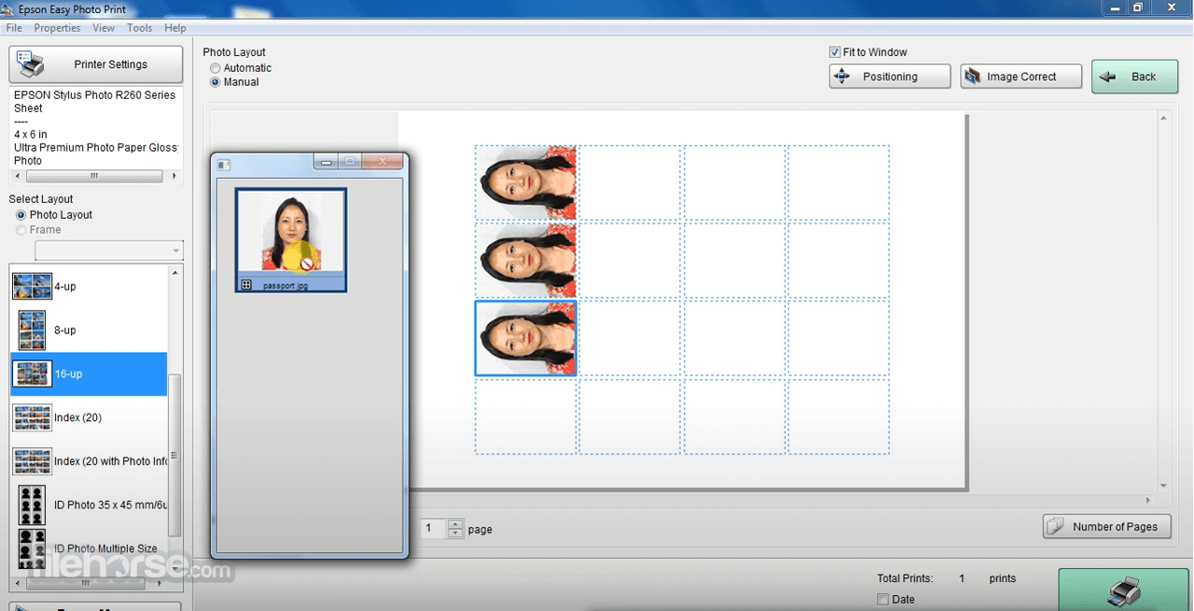The width and height of the screenshot is (1194, 611).
Task: Click the 'Total Prints:' label
Action: tap(905, 578)
